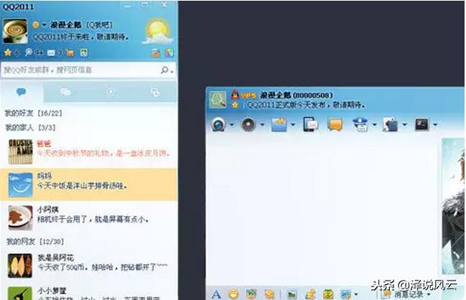Open the colorful skin changer icon
466x300 pixels.
tap(170, 53)
